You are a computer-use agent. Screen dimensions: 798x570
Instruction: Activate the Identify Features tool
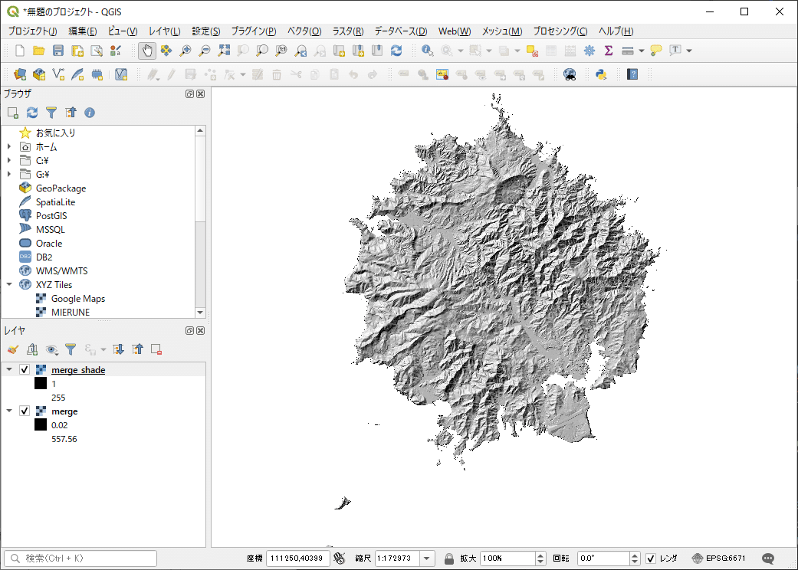click(x=427, y=51)
